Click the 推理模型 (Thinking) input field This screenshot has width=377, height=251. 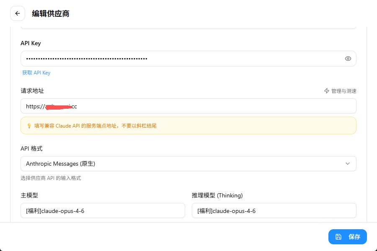click(x=274, y=210)
